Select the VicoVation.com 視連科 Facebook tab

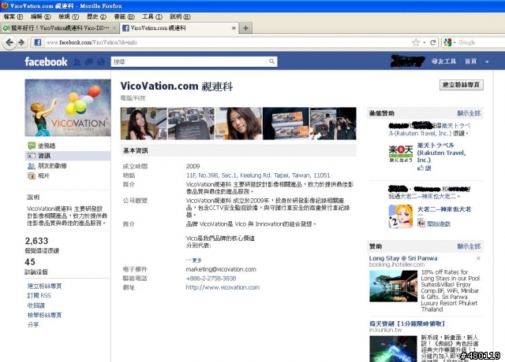pyautogui.click(x=179, y=28)
